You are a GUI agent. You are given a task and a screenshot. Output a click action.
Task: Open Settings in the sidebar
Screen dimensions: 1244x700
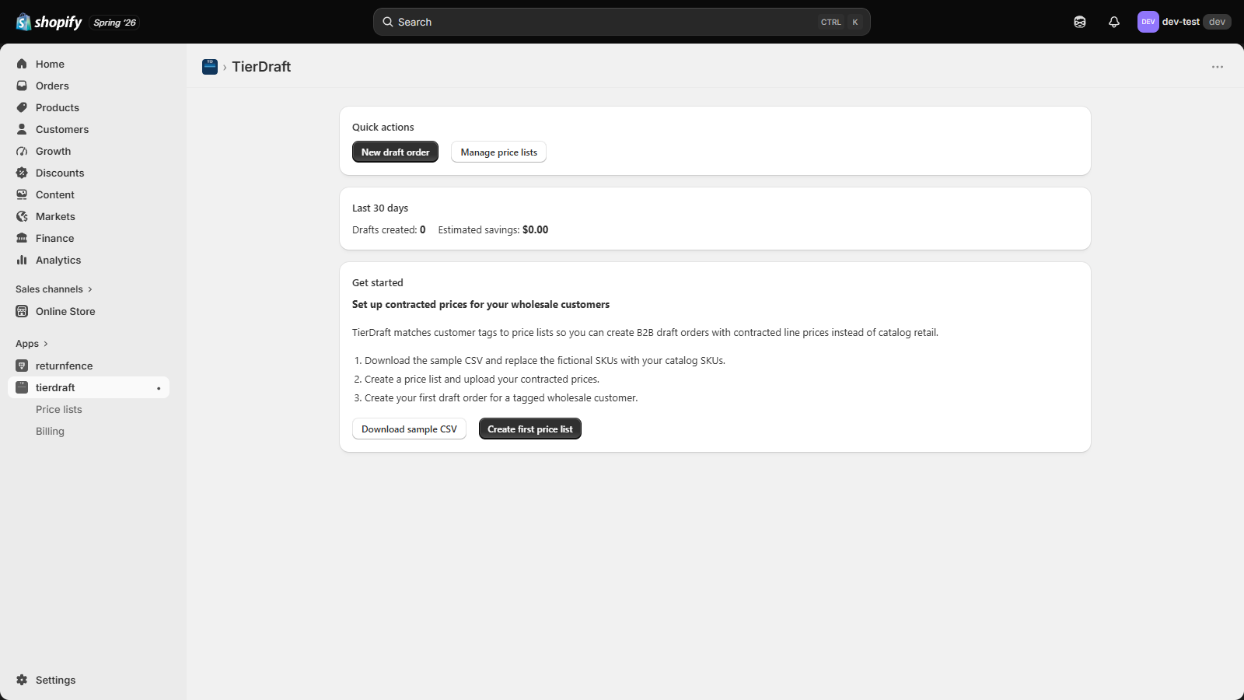coord(89,680)
